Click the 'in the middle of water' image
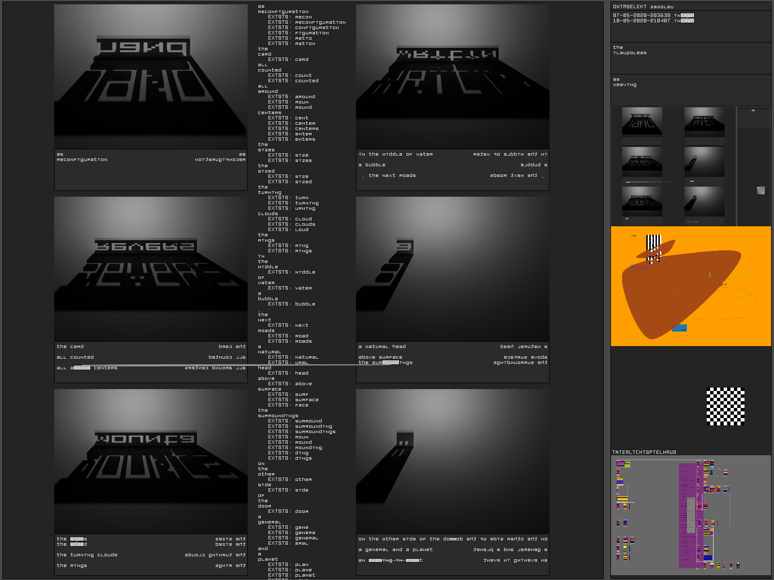Viewport: 774px width, 580px height. [x=452, y=77]
